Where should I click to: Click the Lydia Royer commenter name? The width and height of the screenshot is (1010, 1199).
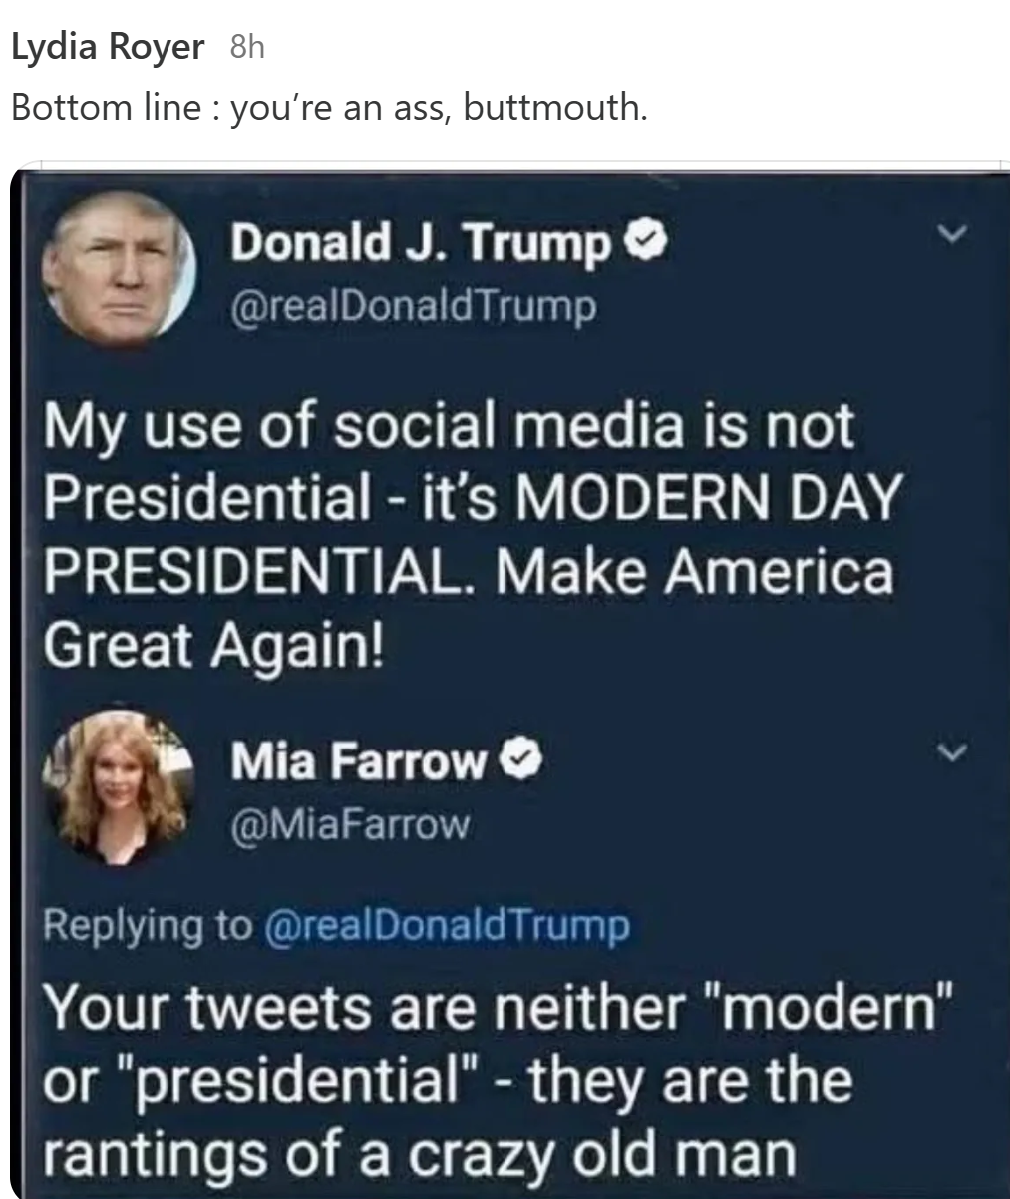pos(108,47)
